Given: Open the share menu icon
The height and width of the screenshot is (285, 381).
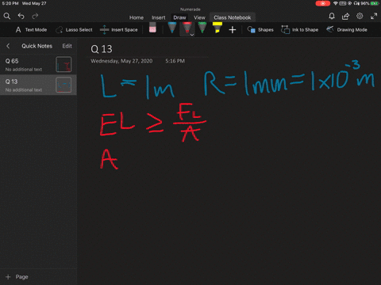Looking at the screenshot, I should pos(345,17).
